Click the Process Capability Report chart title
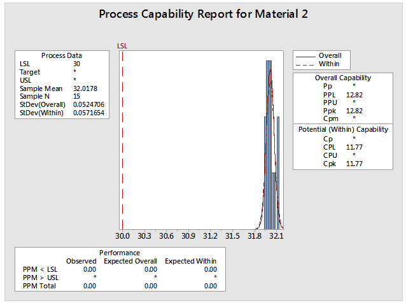 click(x=204, y=14)
